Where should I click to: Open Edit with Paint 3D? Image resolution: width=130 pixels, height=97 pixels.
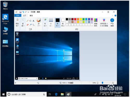click(x=104, y=22)
